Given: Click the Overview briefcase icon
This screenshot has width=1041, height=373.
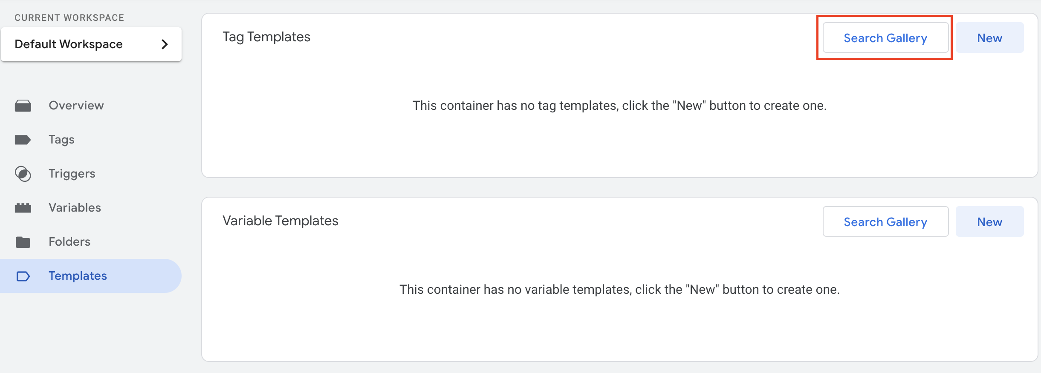Looking at the screenshot, I should coord(23,106).
